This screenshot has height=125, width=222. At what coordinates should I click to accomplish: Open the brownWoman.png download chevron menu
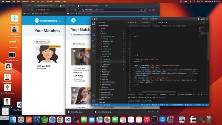pyautogui.click(x=117, y=112)
